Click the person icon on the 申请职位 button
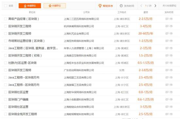This screenshot has height=119, width=180. coord(25,6)
